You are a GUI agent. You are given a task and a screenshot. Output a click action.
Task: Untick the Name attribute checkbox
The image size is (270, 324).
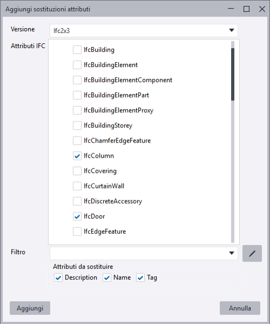point(107,278)
